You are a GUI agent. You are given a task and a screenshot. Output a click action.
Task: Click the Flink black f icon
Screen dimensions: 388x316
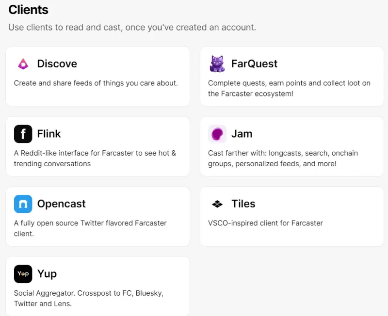point(23,134)
